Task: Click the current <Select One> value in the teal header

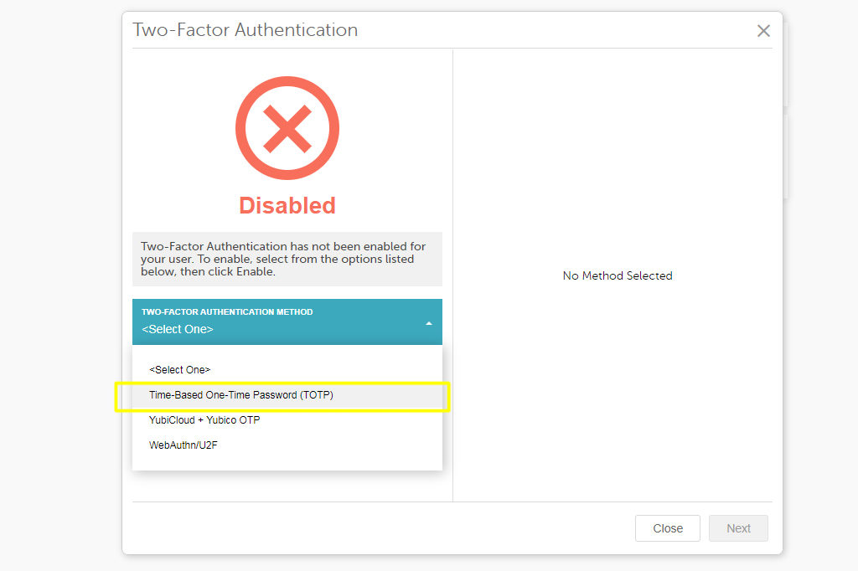Action: coord(178,329)
